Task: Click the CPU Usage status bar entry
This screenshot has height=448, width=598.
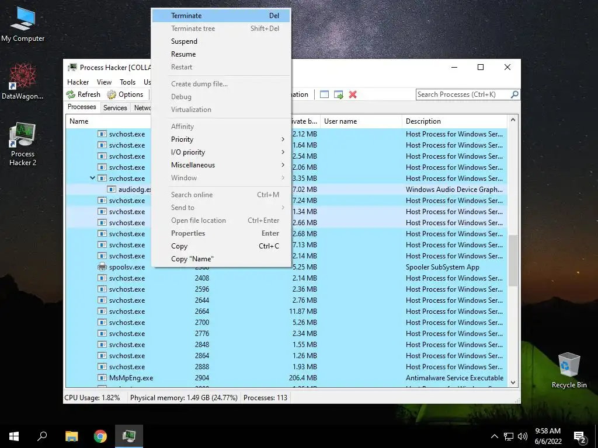Action: click(x=92, y=398)
